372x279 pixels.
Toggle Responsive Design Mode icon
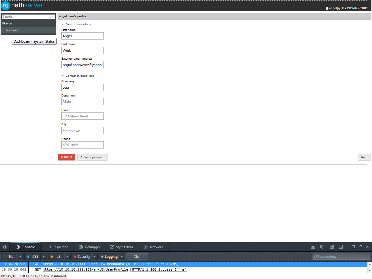(341, 247)
